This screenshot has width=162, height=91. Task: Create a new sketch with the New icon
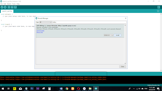point(9,7)
